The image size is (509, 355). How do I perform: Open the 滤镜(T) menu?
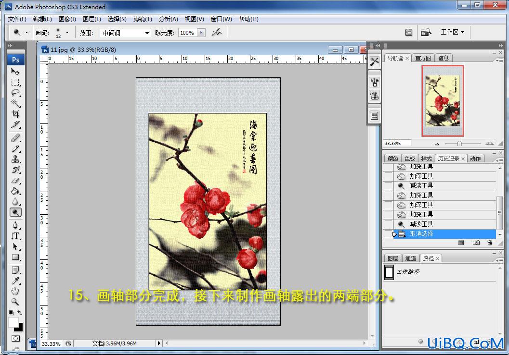[143, 19]
